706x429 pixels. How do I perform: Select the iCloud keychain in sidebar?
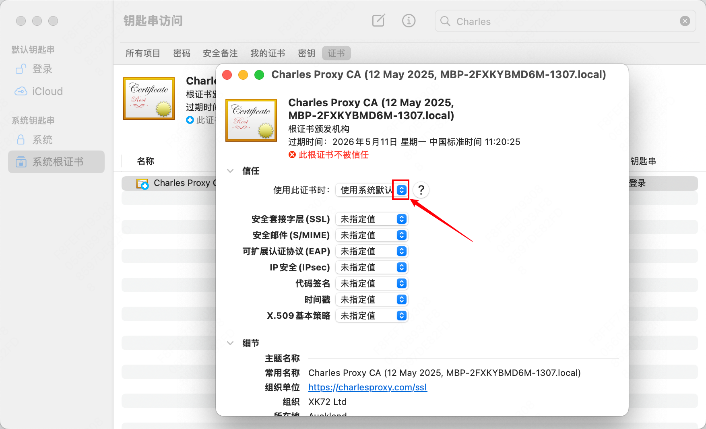(56, 91)
